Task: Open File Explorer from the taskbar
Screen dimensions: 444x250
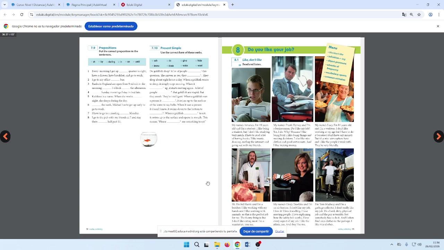Action: point(217,244)
